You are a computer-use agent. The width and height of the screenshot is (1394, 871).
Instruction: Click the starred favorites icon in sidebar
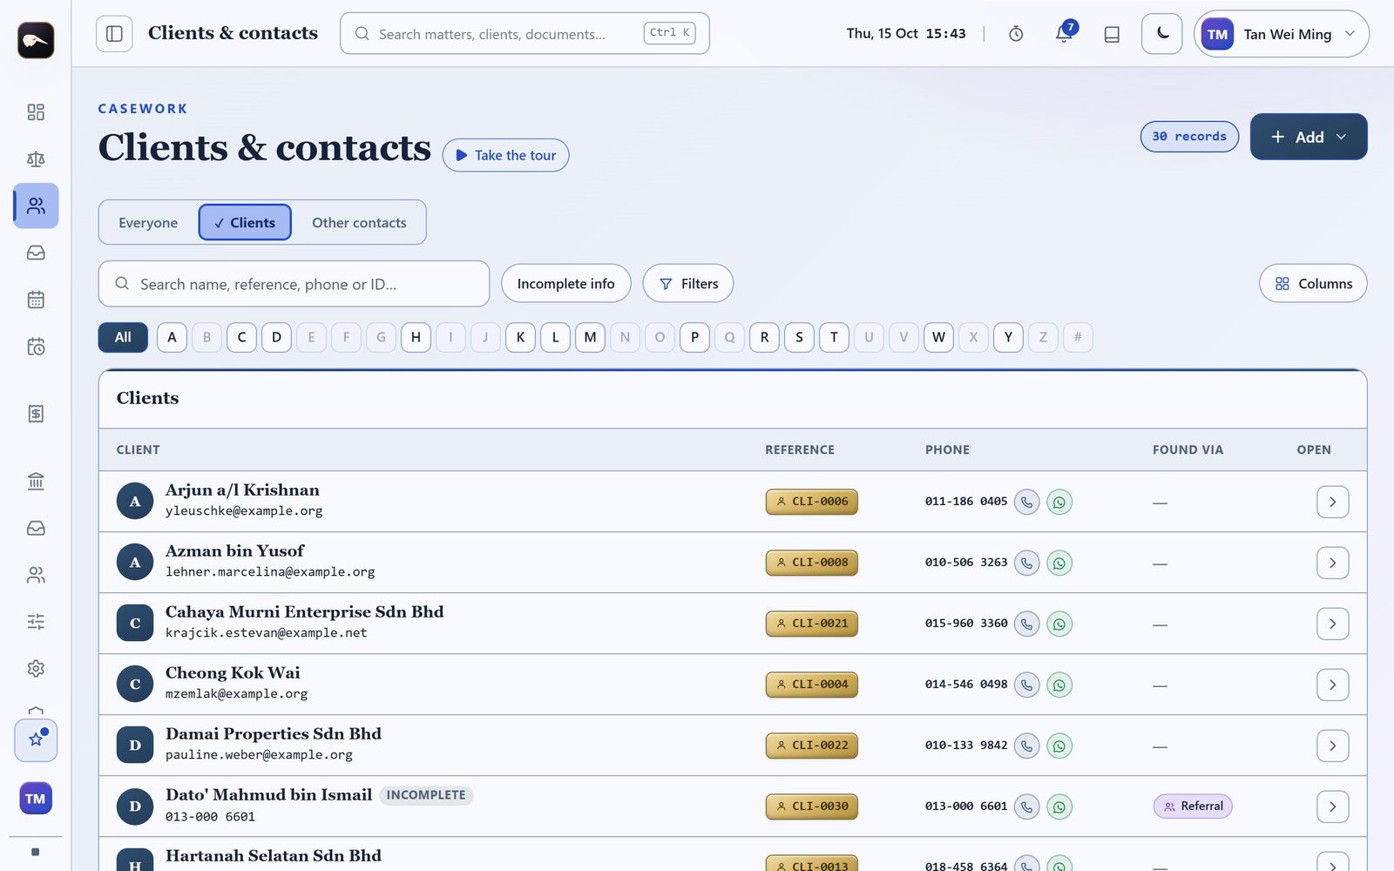36,739
